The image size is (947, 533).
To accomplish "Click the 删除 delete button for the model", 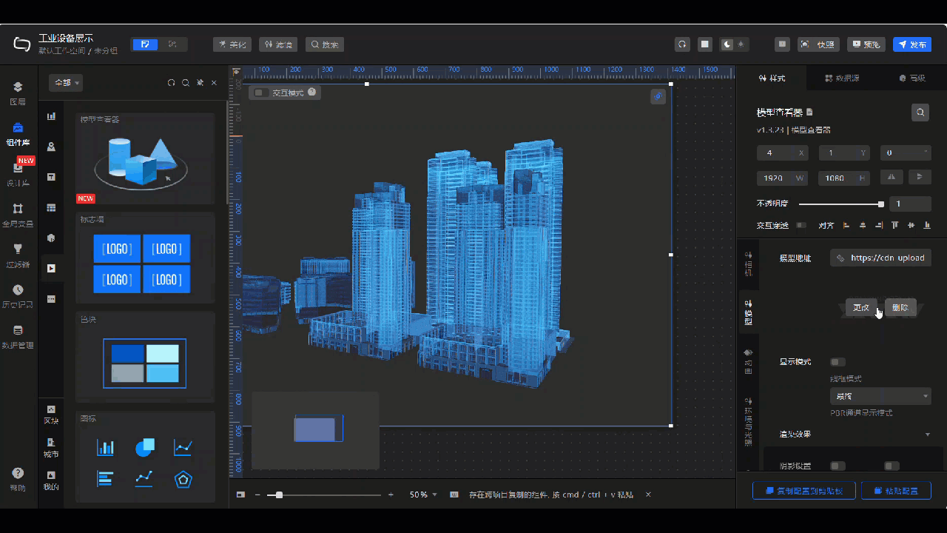I will pyautogui.click(x=900, y=306).
